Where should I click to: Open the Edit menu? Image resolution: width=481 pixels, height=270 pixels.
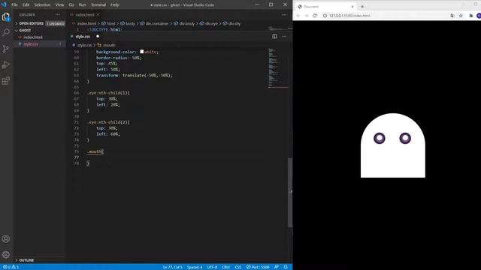26,5
